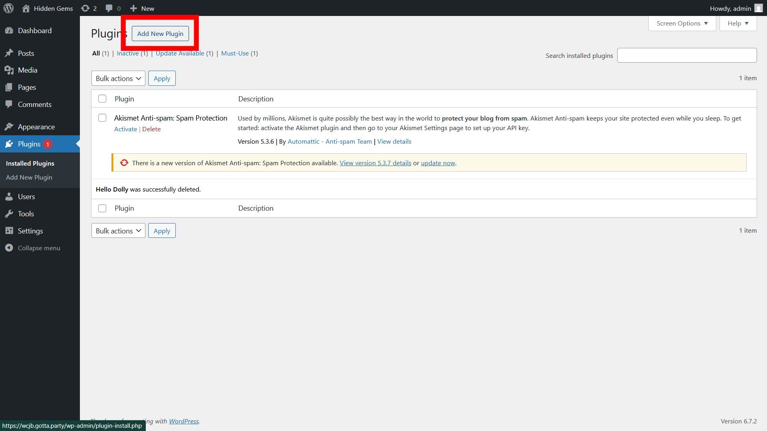The image size is (767, 431).
Task: Open Pages in sidebar
Action: (27, 87)
